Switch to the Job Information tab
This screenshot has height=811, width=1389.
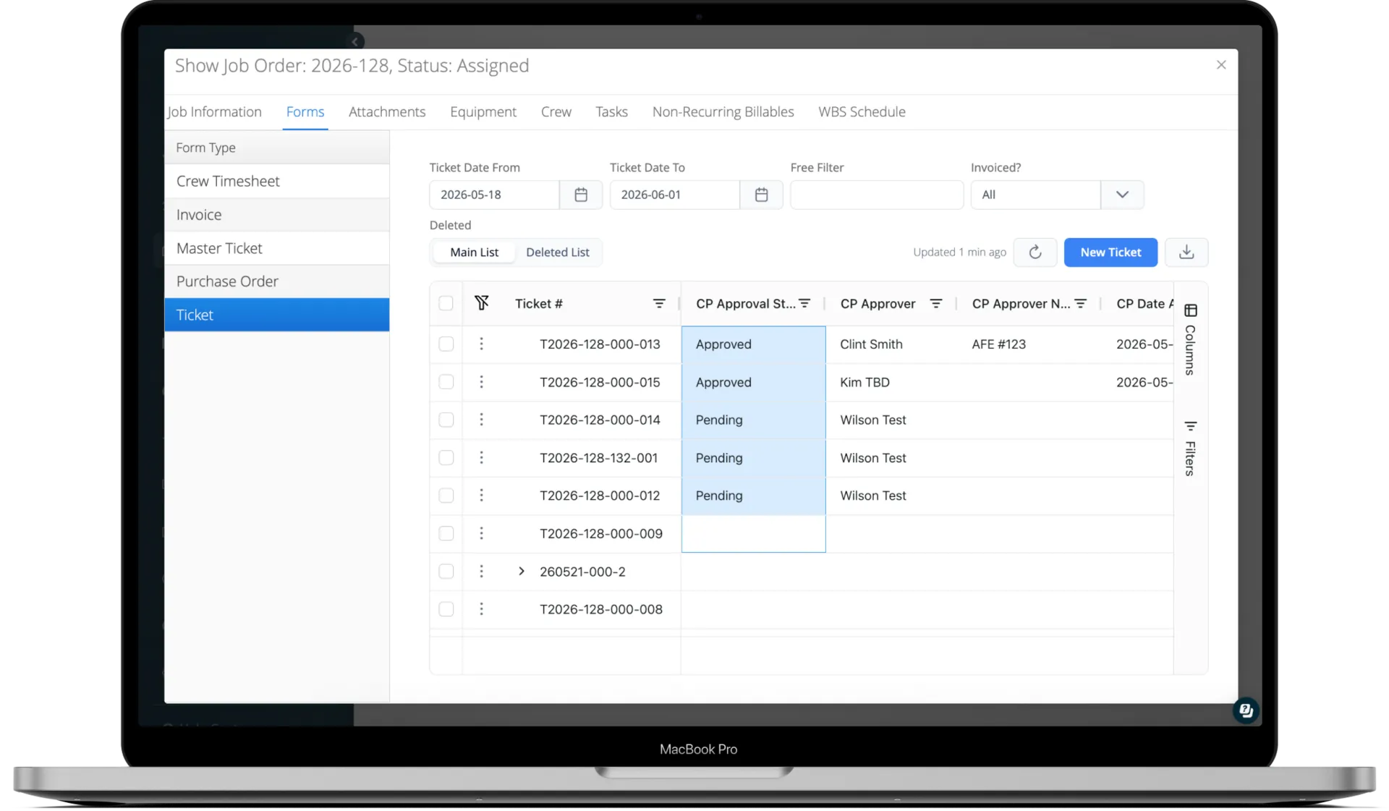(x=214, y=112)
